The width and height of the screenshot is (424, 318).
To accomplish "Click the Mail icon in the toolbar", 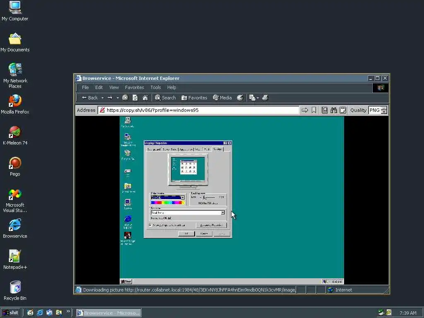I will (252, 98).
